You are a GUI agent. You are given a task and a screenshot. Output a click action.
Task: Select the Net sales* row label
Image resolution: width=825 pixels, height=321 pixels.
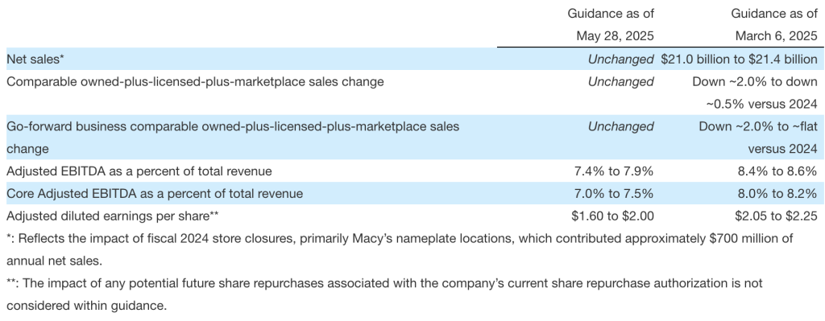(35, 60)
